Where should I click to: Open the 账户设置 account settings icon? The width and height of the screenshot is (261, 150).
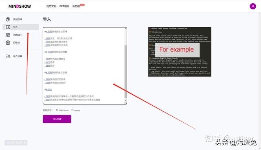8,56
